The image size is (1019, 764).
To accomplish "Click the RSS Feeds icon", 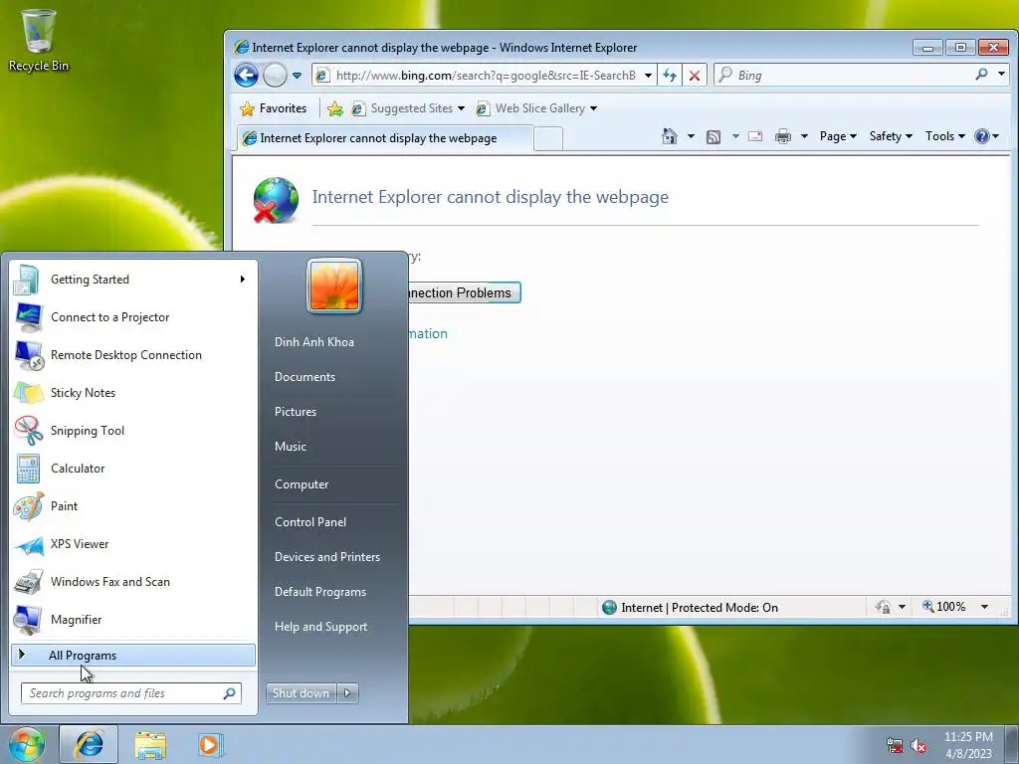I will pos(713,136).
